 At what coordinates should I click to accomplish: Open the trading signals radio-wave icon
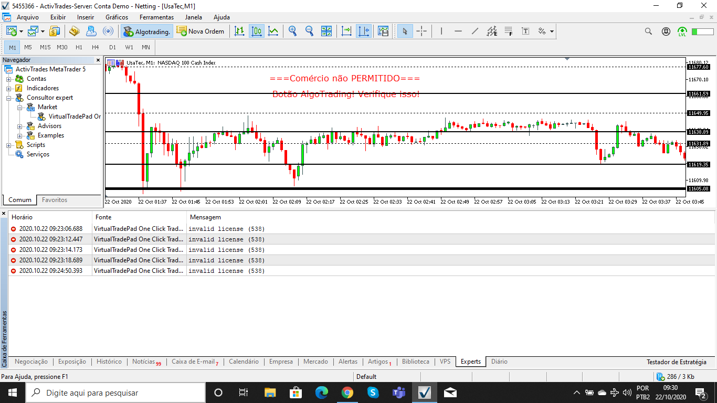[108, 31]
